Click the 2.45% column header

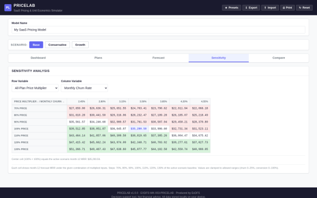[x=77, y=101]
